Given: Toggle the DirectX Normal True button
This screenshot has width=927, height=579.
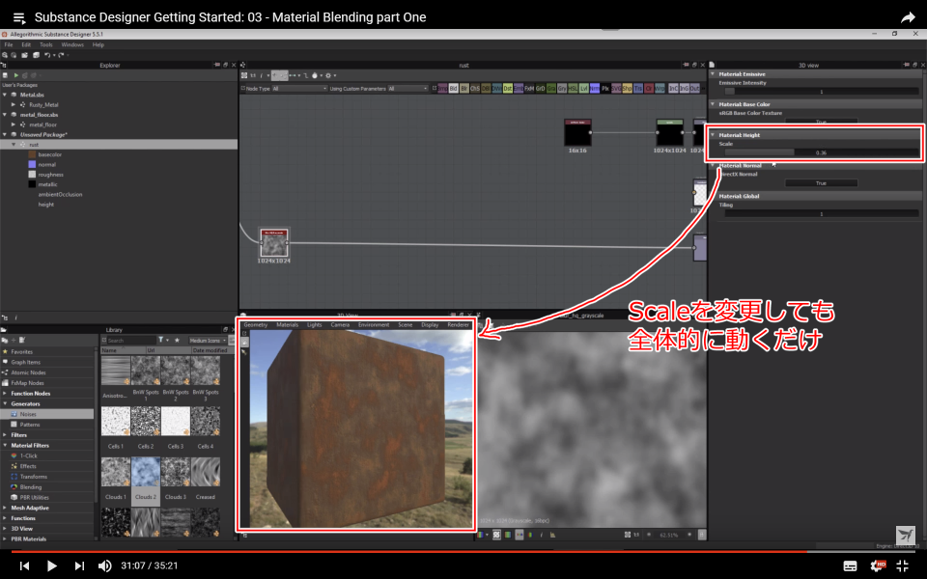Looking at the screenshot, I should click(821, 183).
